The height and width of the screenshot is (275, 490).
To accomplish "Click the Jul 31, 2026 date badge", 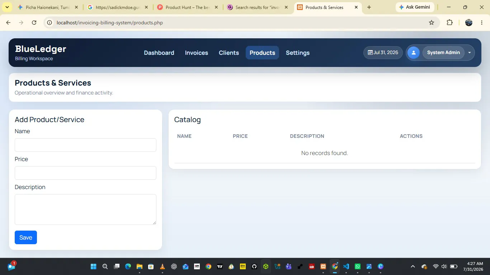I will click(383, 53).
